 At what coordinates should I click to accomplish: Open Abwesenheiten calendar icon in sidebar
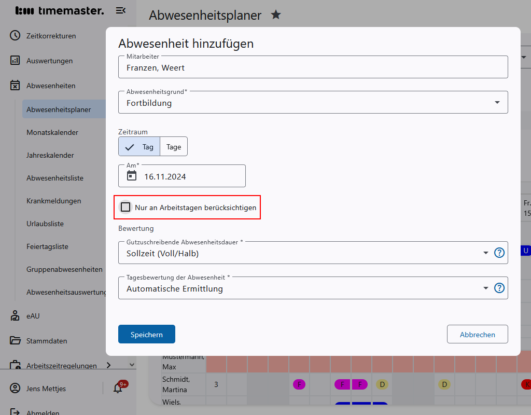point(13,86)
